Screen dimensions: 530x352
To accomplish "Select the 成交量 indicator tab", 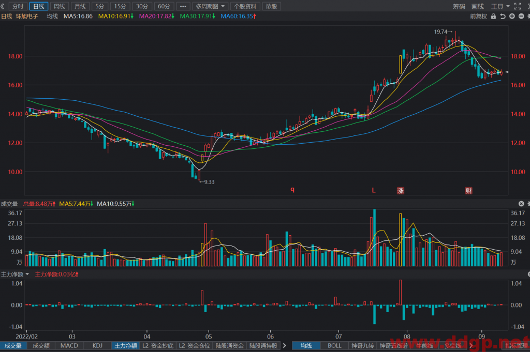I will click(x=13, y=346).
